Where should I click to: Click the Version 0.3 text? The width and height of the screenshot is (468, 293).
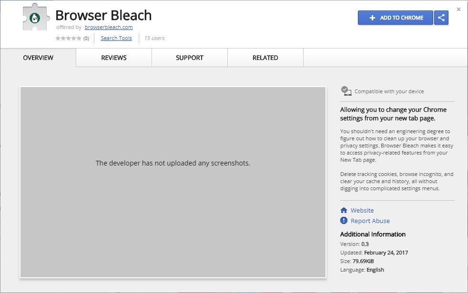click(x=355, y=244)
